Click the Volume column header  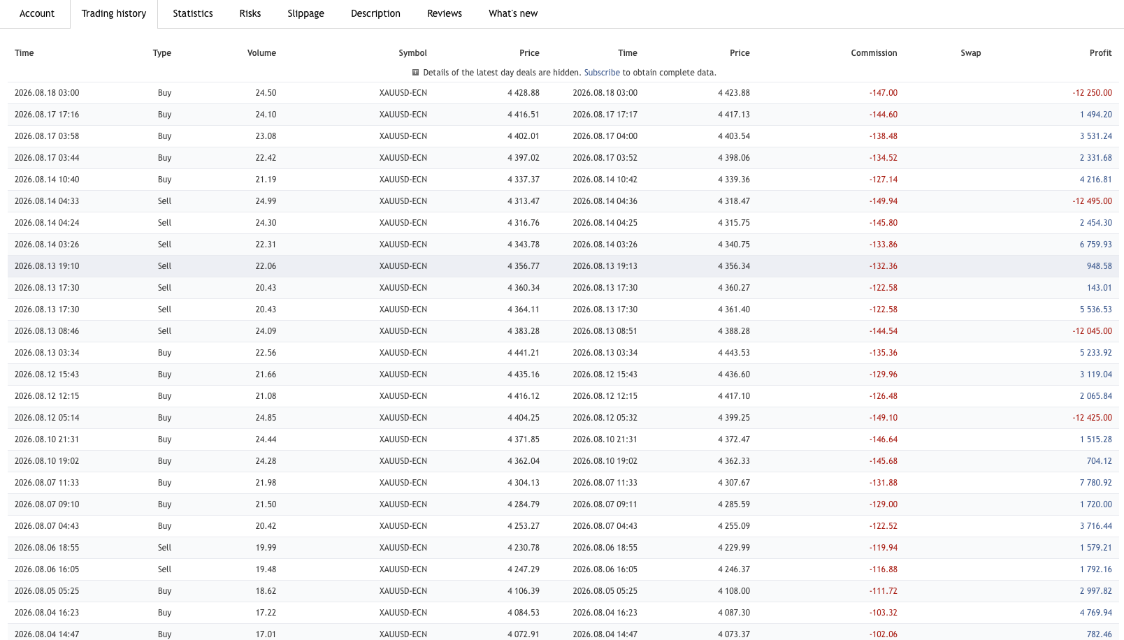tap(261, 53)
